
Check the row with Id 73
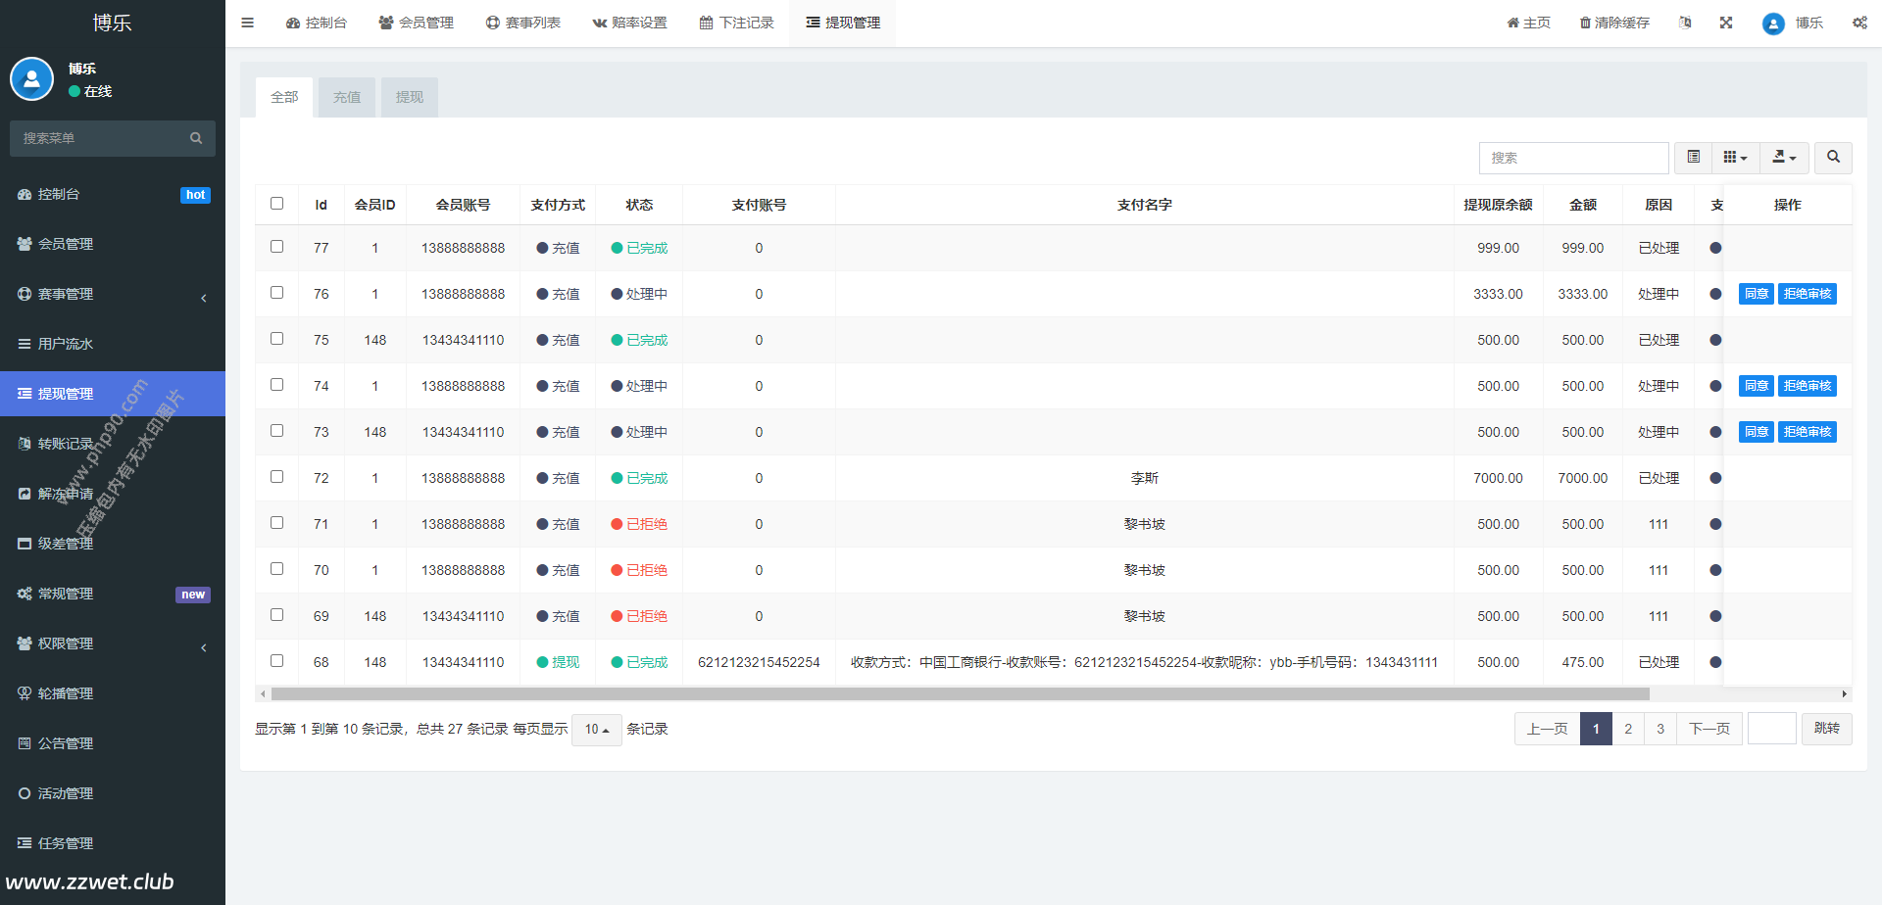276,431
